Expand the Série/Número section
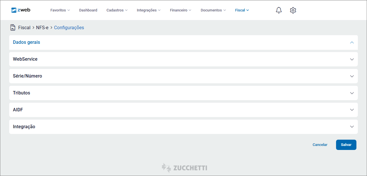367x176 pixels. [352, 76]
